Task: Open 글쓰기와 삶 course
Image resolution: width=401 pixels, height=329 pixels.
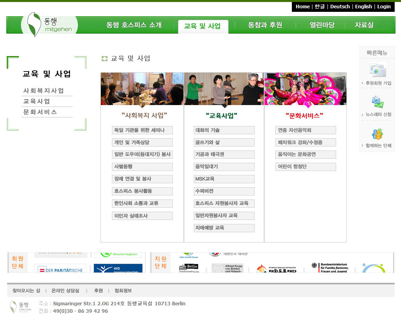Action: tap(224, 143)
